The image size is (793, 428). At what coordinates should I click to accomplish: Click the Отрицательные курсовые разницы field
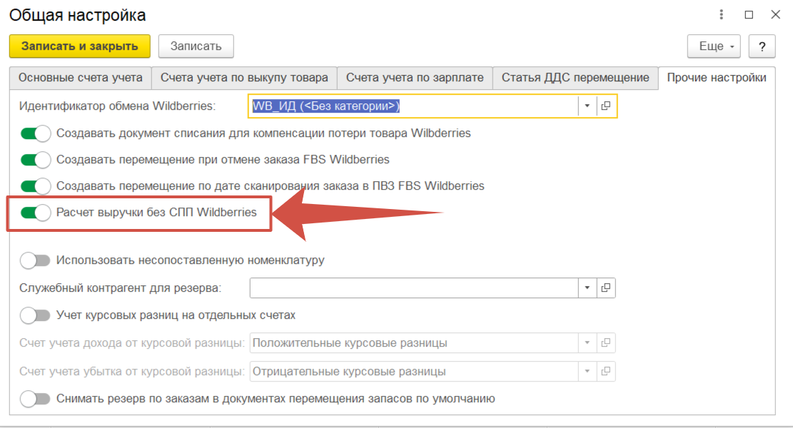414,372
